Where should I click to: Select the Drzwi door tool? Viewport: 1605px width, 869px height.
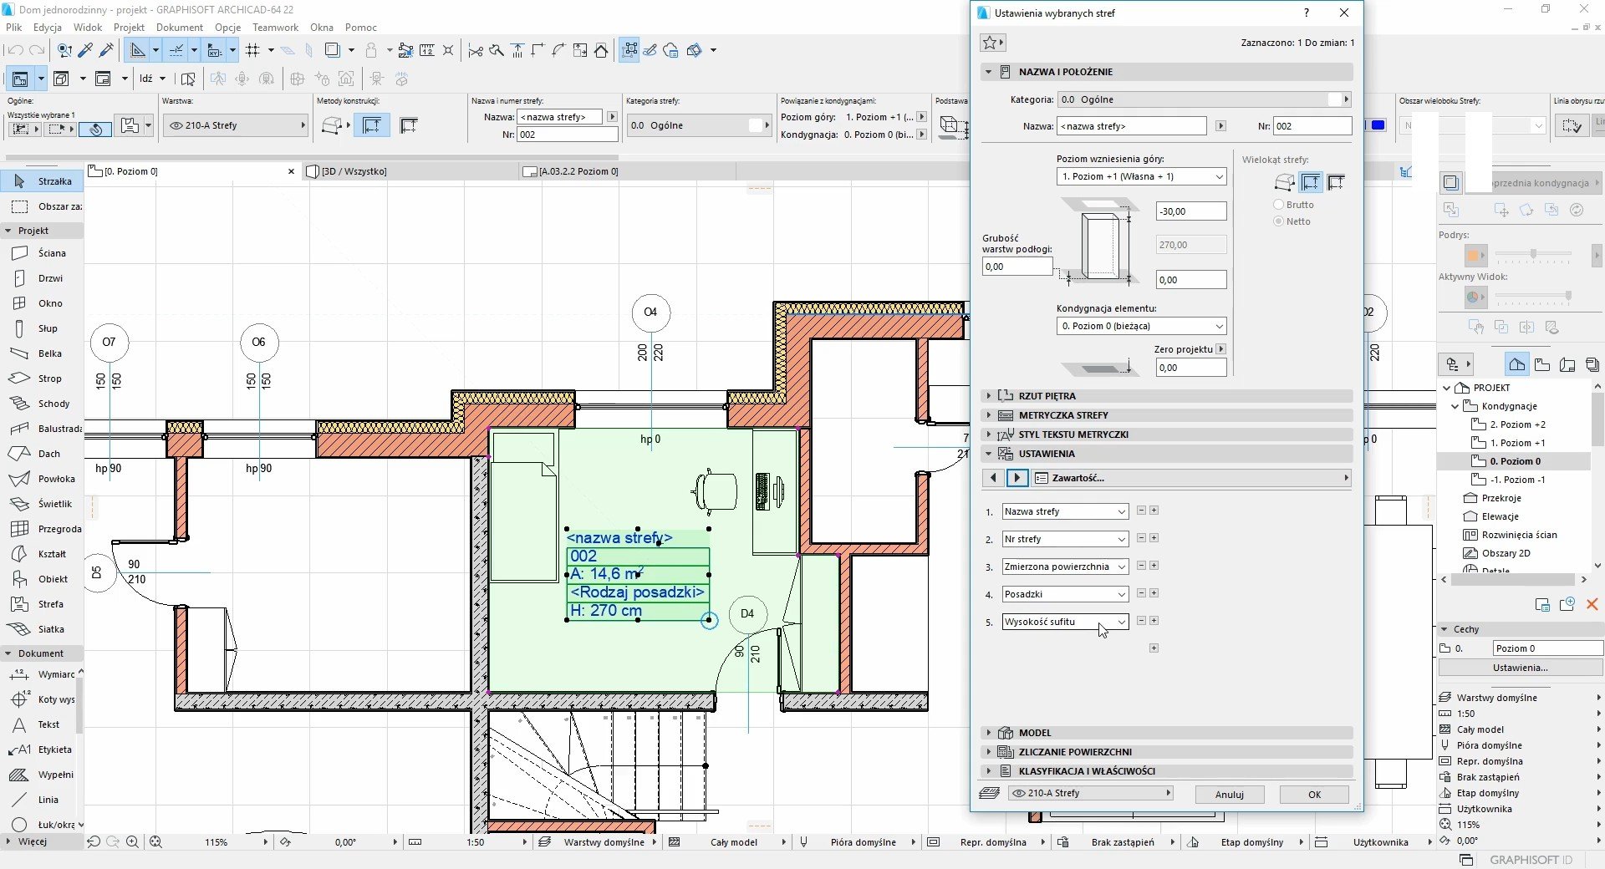[42, 278]
